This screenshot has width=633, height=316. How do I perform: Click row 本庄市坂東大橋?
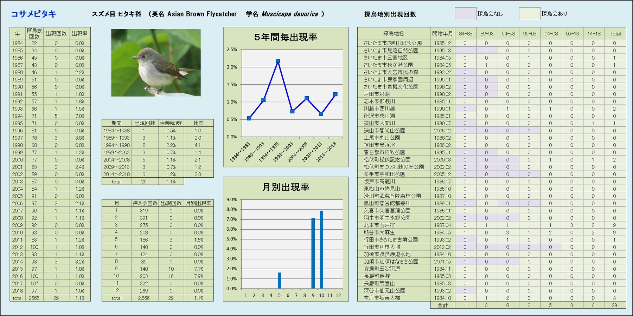coord(492,298)
